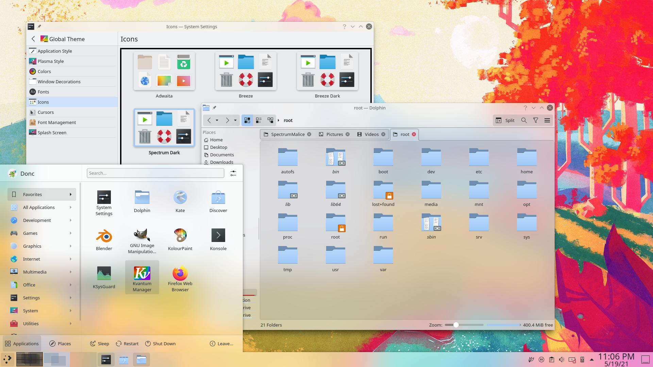Screen dimensions: 653x367
Task: Open GNU Image Manipulation Program launcher
Action: click(142, 240)
